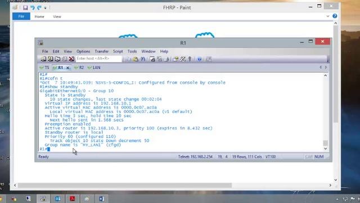The image size is (360, 203).
Task: Open Paint's blue File button
Action: coord(21,16)
